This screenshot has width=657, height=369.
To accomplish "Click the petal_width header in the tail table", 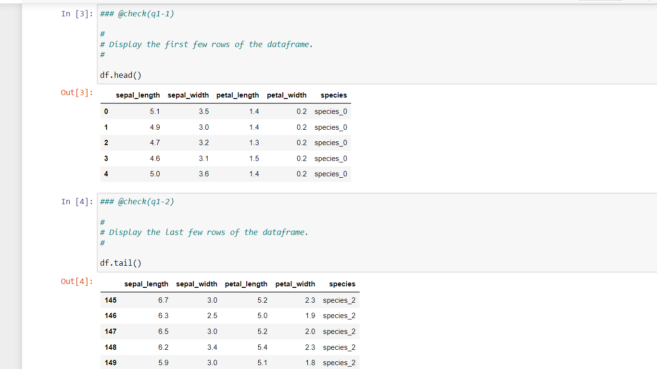I will 295,284.
